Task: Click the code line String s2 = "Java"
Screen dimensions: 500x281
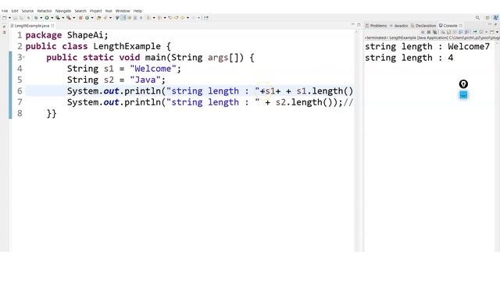Action: point(116,80)
